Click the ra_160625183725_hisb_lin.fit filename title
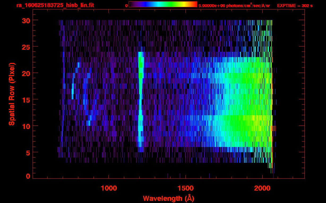 (x=55, y=5)
